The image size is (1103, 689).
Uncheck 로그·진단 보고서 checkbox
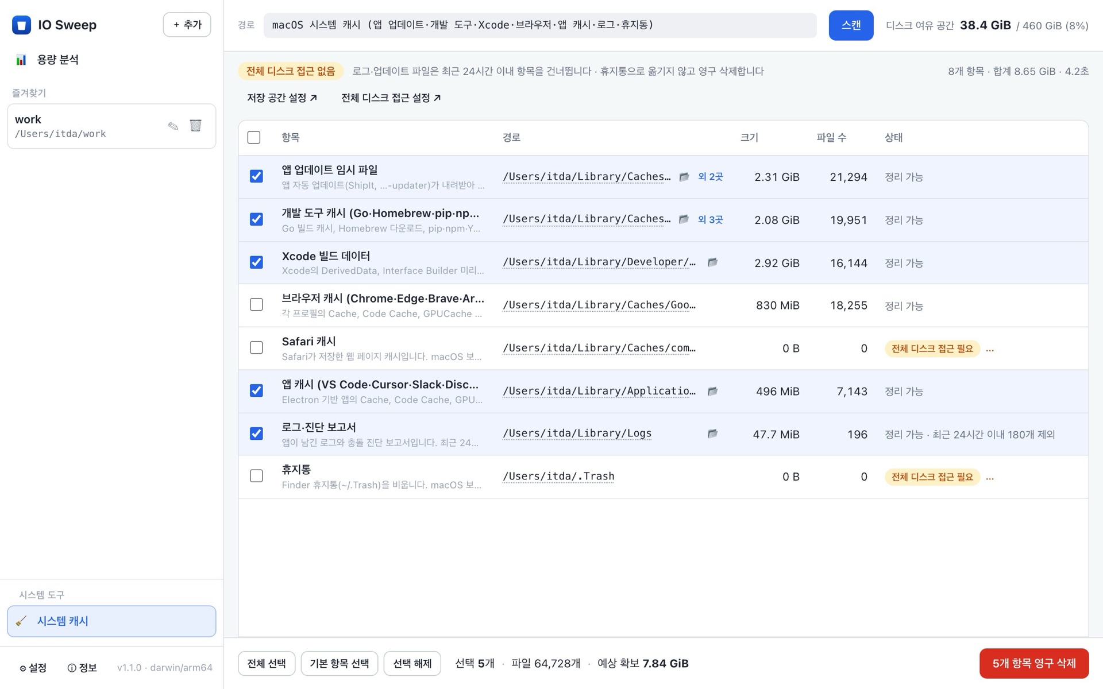(x=256, y=433)
